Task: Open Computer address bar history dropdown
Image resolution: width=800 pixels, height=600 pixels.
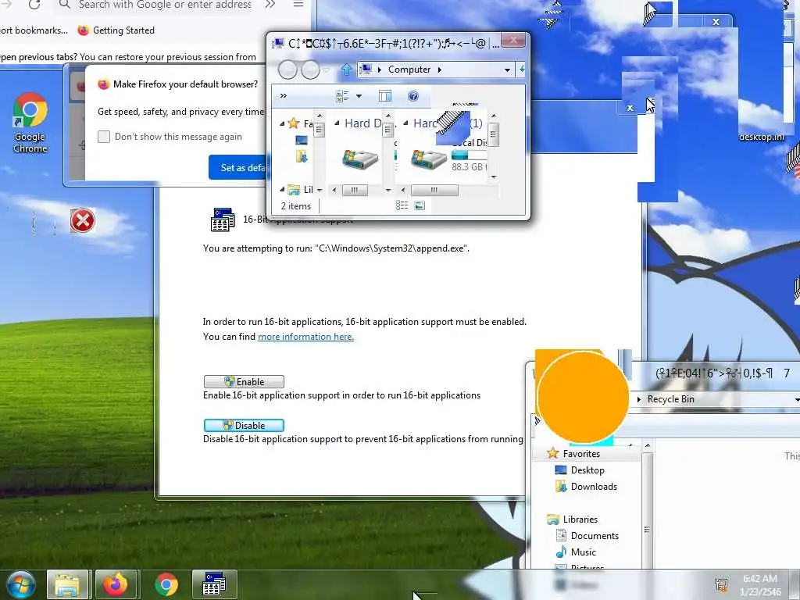Action: tap(507, 70)
